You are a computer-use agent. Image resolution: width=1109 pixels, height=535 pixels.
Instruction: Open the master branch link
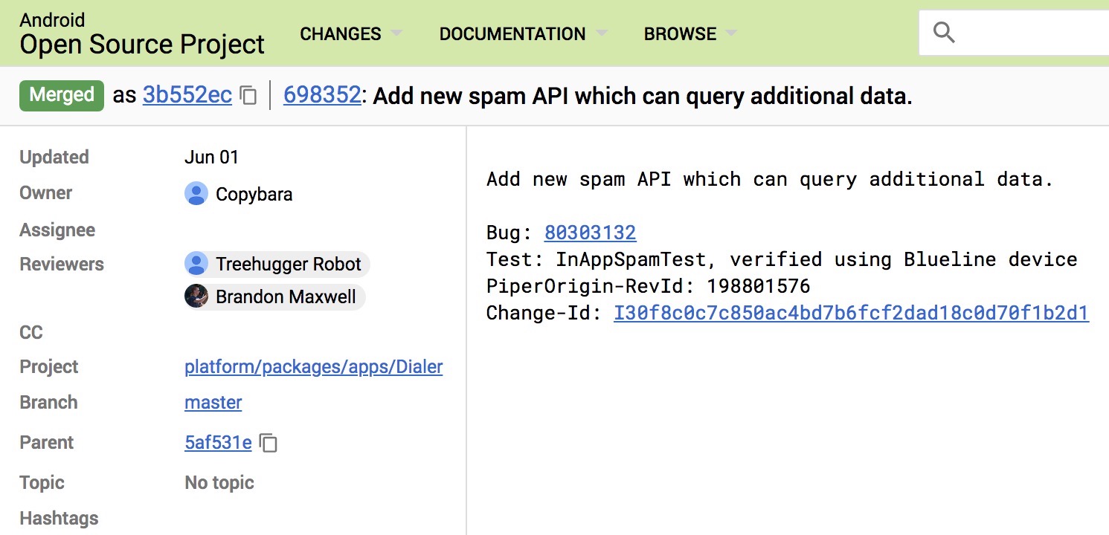point(213,402)
